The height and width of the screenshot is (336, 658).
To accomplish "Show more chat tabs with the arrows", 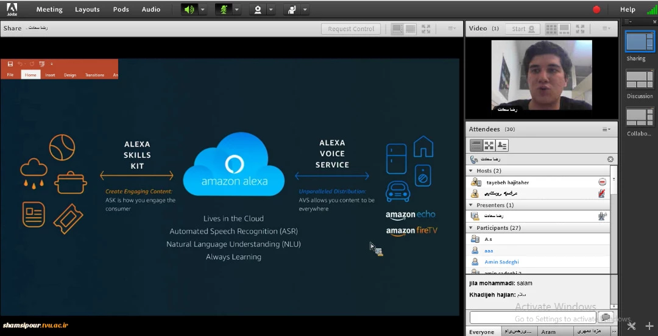I will pos(614,331).
